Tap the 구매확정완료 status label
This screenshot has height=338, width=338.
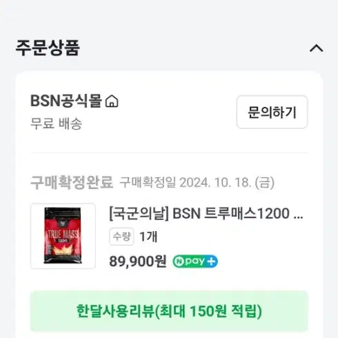pyautogui.click(x=72, y=183)
